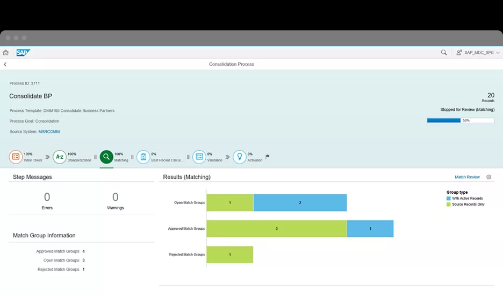Screen dimensions: 503x296
Task: Click double arrow after Initial Check
Action: coord(47,157)
